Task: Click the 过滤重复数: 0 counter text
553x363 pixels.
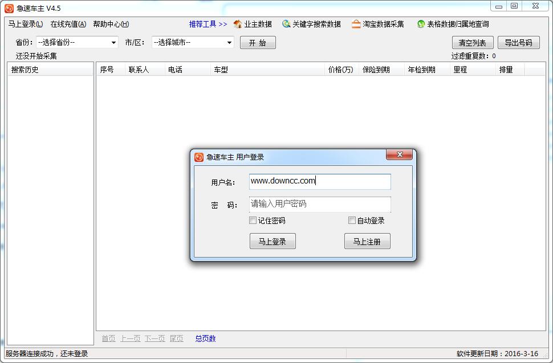Action: [x=473, y=56]
